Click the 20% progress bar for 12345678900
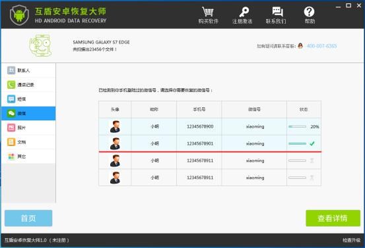This screenshot has height=248, width=365. (x=297, y=127)
